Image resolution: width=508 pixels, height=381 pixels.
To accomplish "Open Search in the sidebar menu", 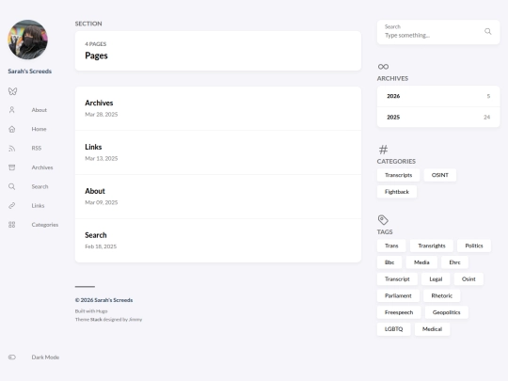I will (x=40, y=186).
